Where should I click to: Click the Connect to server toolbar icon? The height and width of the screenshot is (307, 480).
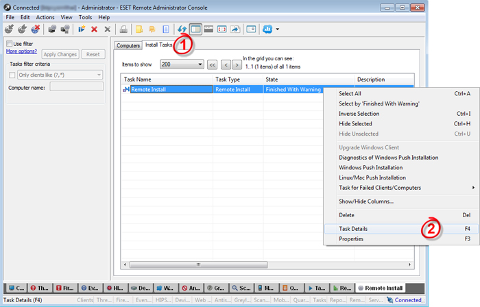click(x=9, y=29)
